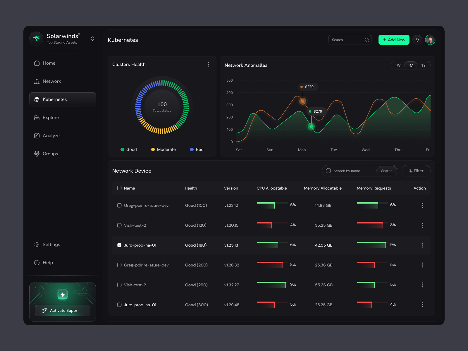This screenshot has height=351, width=468.
Task: Click the Settings gear icon
Action: [x=37, y=245]
